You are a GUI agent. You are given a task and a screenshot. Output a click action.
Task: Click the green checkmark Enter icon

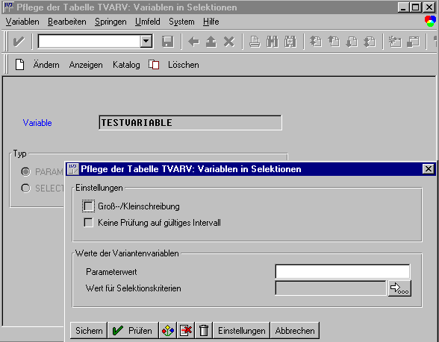pyautogui.click(x=19, y=42)
